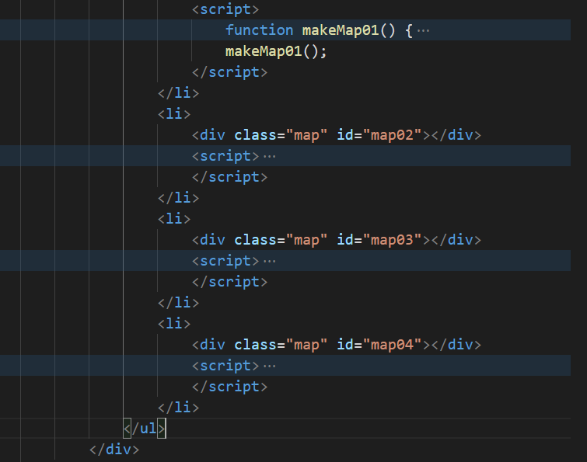
Task: Place cursor on the makeMap01(); call line
Action: (276, 51)
